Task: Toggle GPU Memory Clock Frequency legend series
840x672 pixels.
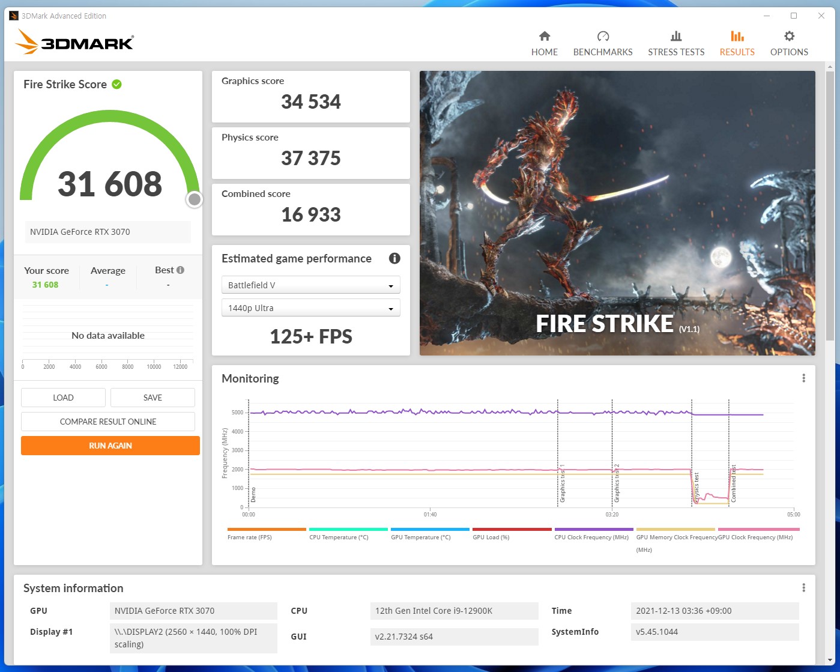Action: 677,540
